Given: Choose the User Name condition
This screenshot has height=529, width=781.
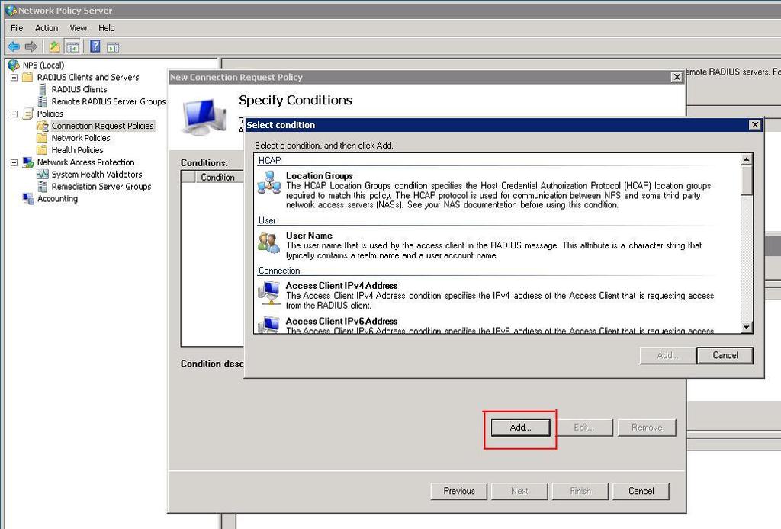Looking at the screenshot, I should pos(486,245).
